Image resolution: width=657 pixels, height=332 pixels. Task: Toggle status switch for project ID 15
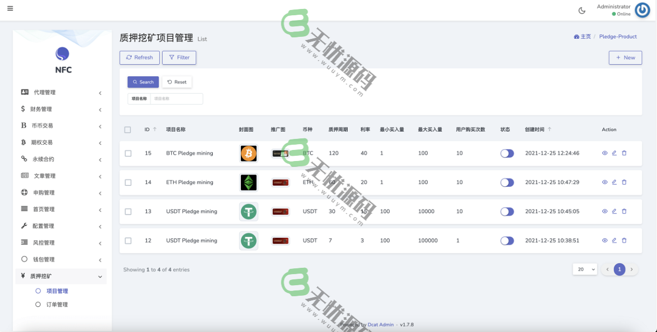point(507,153)
